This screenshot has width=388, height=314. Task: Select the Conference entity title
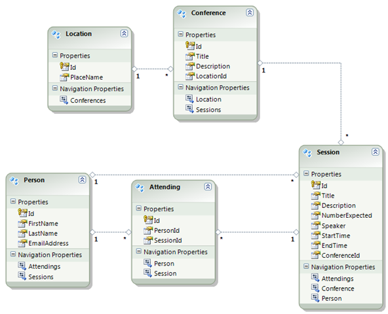click(208, 12)
